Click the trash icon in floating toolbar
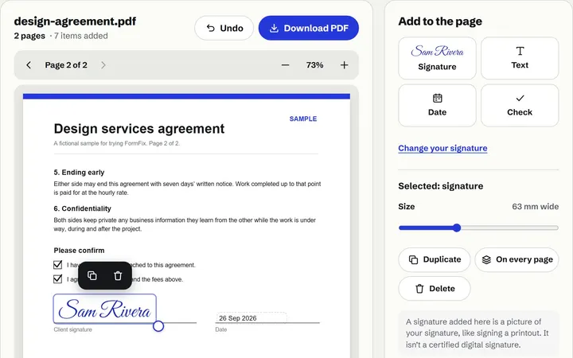 (118, 276)
